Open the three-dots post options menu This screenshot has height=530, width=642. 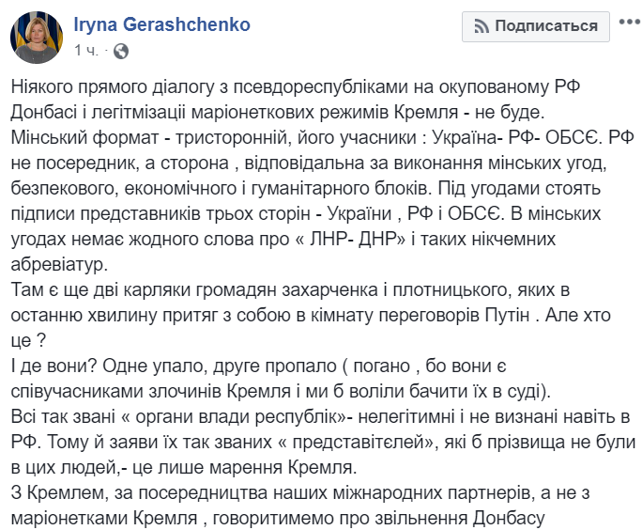click(630, 22)
